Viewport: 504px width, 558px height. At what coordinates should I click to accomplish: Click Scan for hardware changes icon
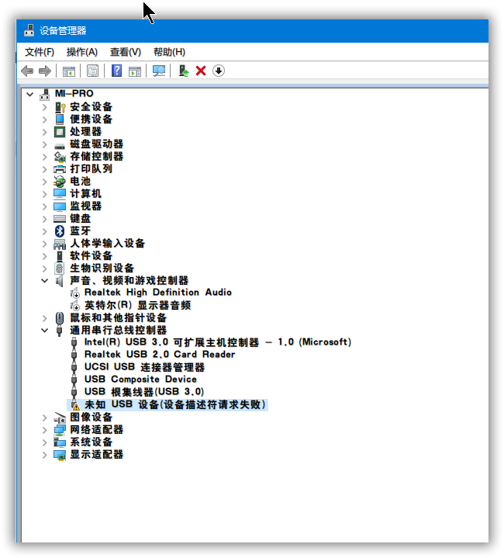point(159,71)
